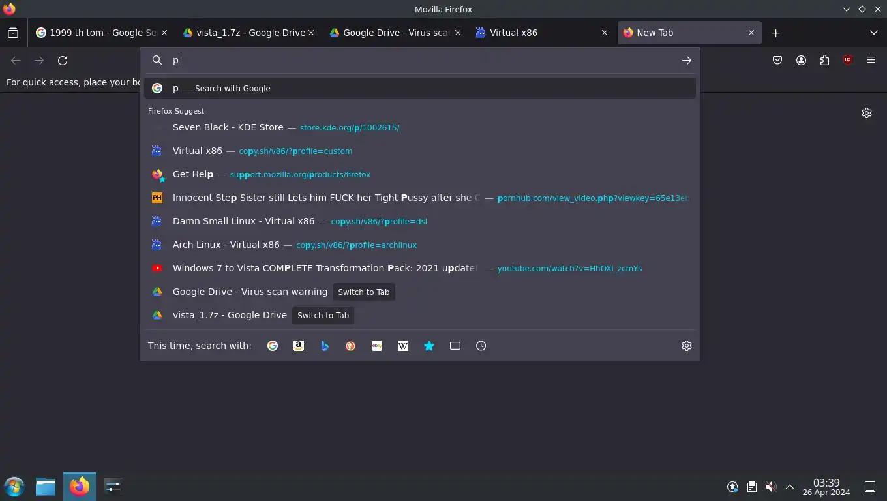This screenshot has width=887, height=501.
Task: Switch to Google Drive Virus scan tab
Action: (395, 33)
